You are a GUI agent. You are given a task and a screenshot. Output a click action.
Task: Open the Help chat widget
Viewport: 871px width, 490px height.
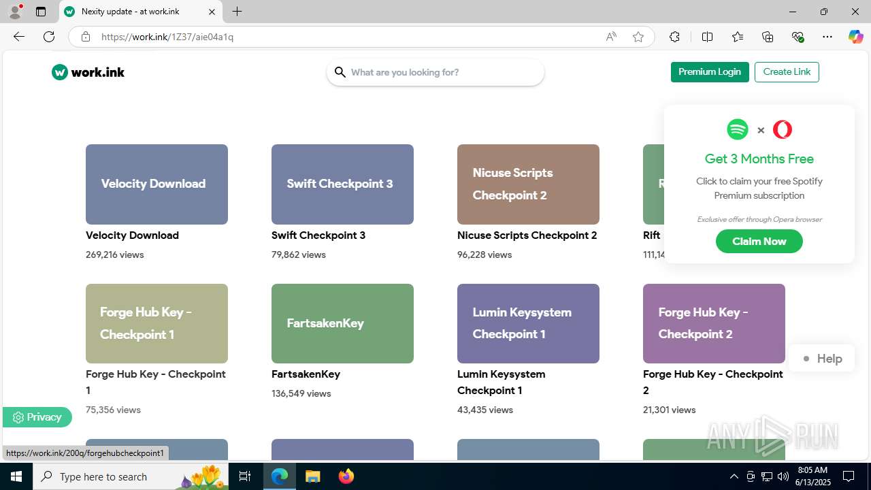[822, 359]
